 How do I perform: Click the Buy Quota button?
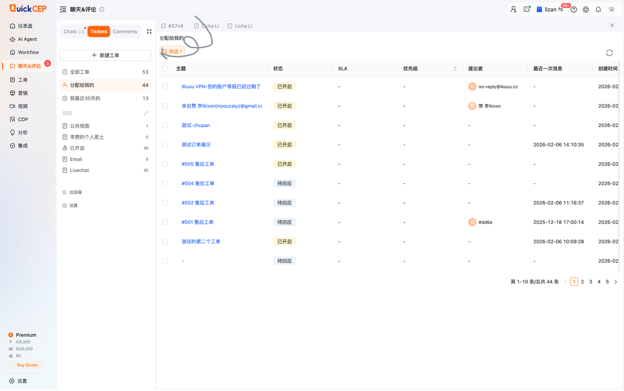(x=27, y=365)
